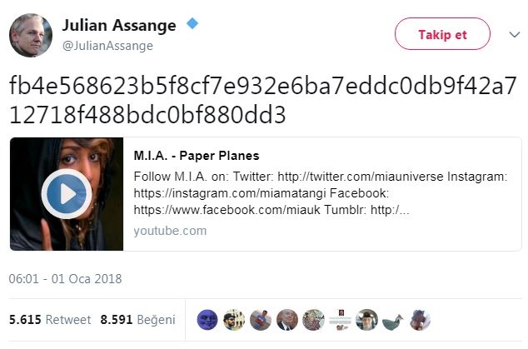528x349 pixels.
Task: Click the first liker avatar with blue moon face
Action: 208,319
